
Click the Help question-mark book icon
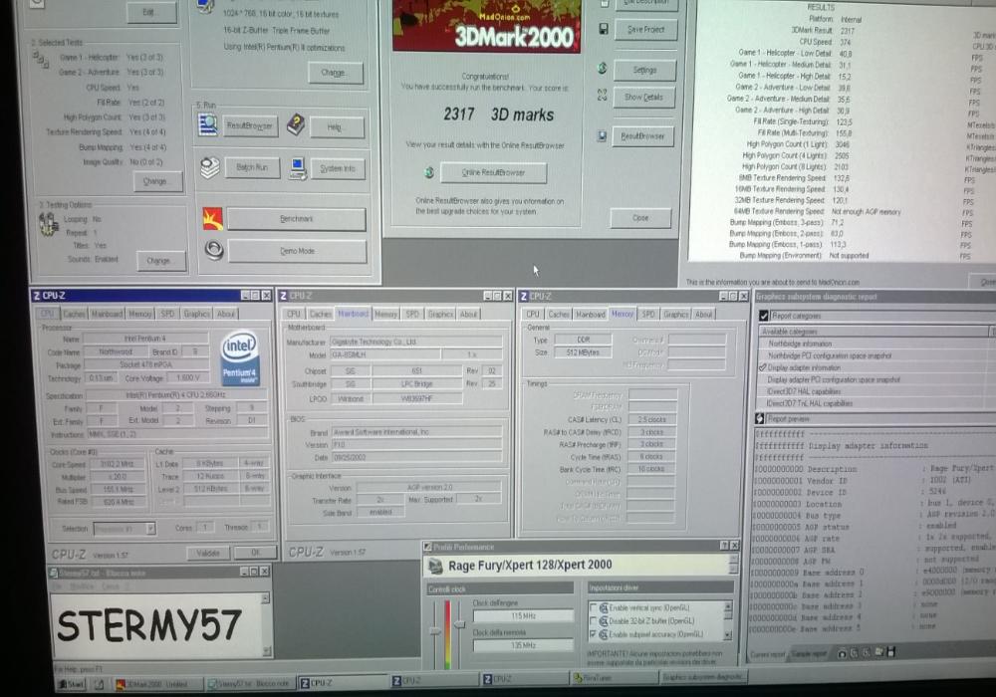pyautogui.click(x=296, y=124)
